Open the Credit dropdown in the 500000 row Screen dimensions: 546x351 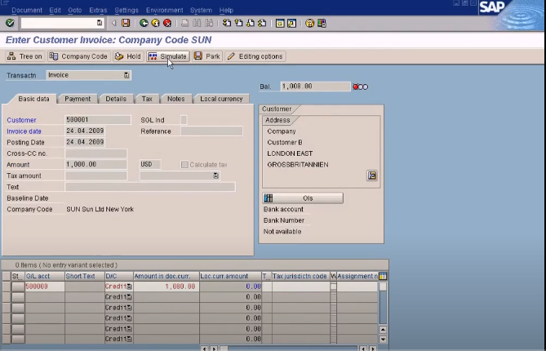point(129,287)
